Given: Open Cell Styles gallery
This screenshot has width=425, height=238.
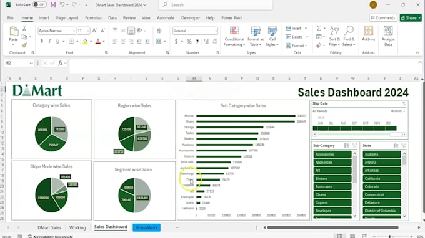Looking at the screenshot, I should point(272,37).
